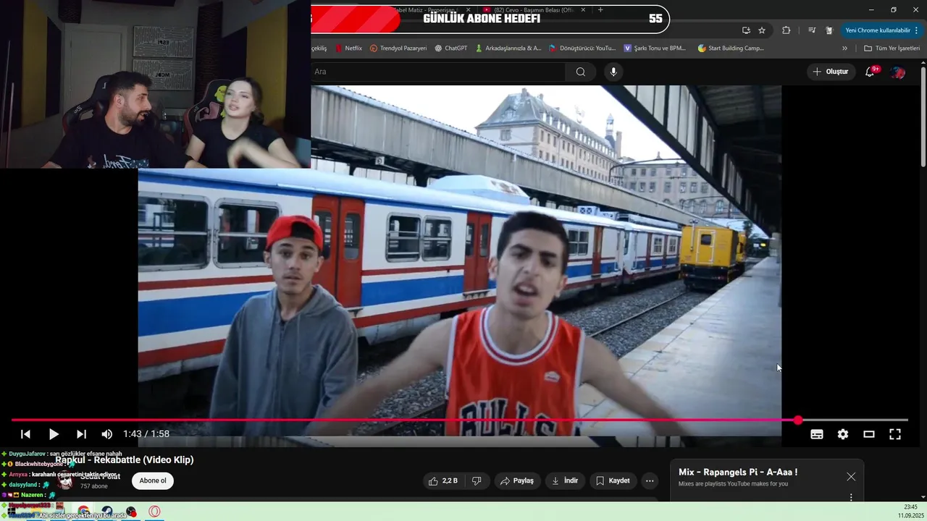Image resolution: width=927 pixels, height=521 pixels.
Task: Open Mix playlist panel options menu
Action: [851, 497]
